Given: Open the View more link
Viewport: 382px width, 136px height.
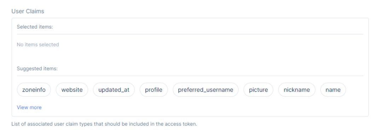Looking at the screenshot, I should coord(29,107).
